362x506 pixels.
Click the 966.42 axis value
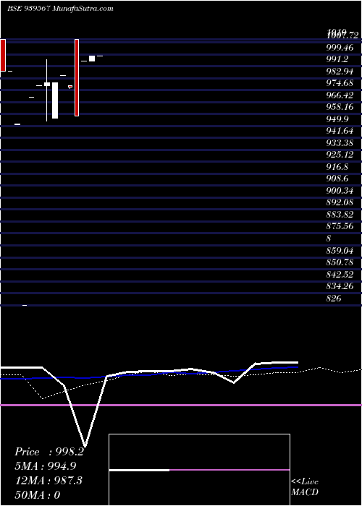pos(340,95)
